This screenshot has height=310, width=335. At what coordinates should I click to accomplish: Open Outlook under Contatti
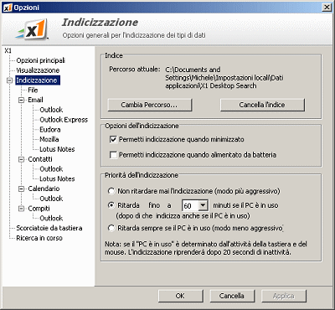[51, 169]
